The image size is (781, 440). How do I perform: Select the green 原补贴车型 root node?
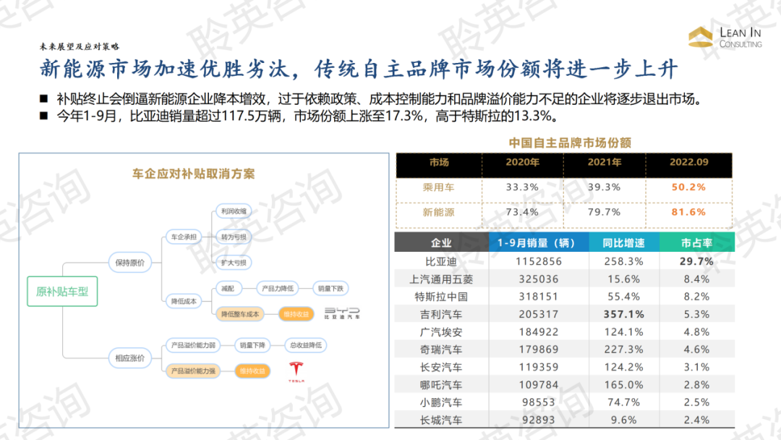[x=62, y=292]
